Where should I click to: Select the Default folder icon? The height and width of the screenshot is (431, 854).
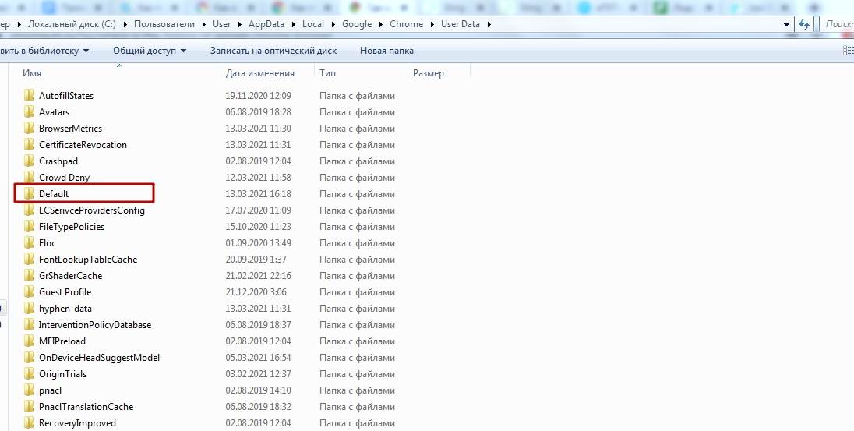tap(30, 193)
